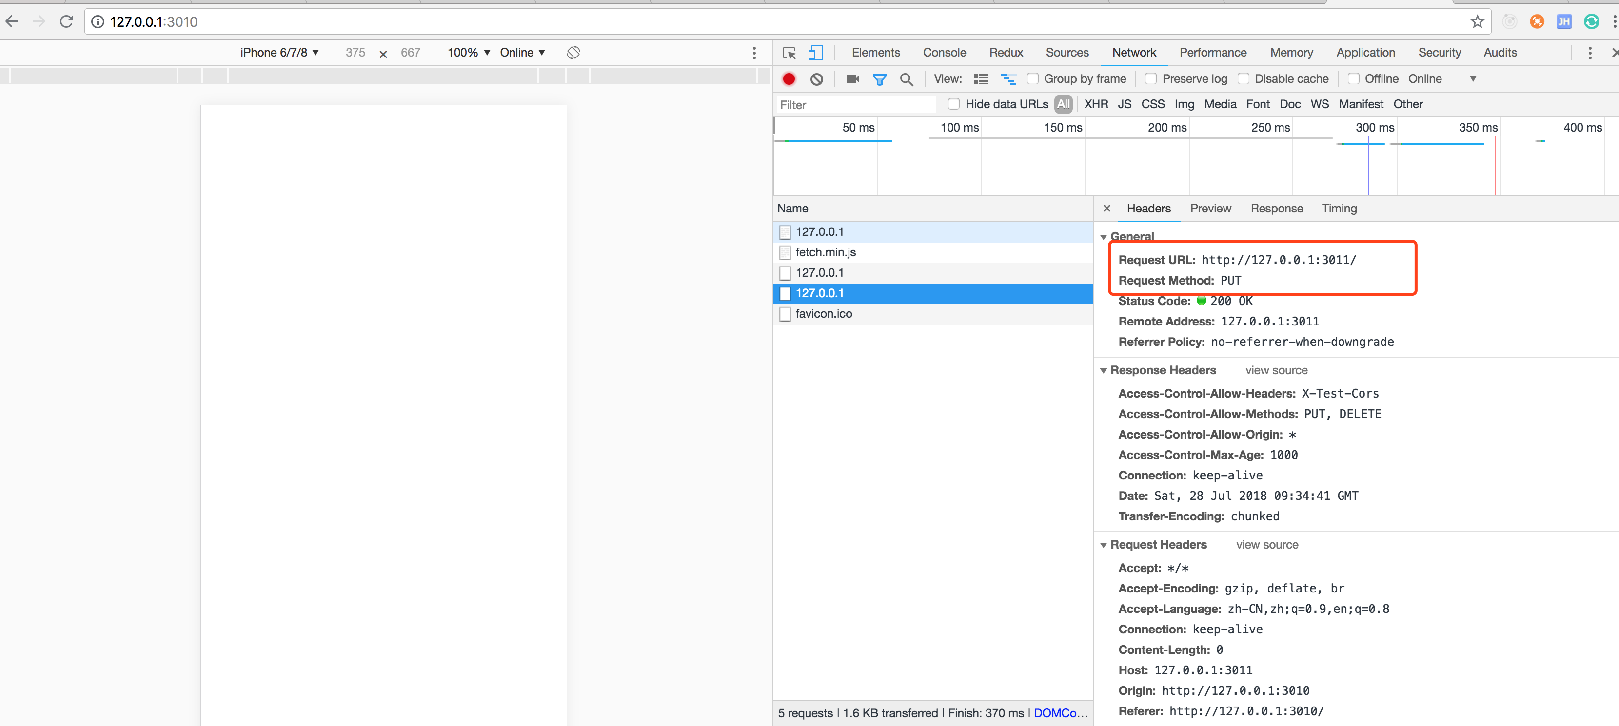
Task: Rotate the device orientation icon
Action: 573,53
